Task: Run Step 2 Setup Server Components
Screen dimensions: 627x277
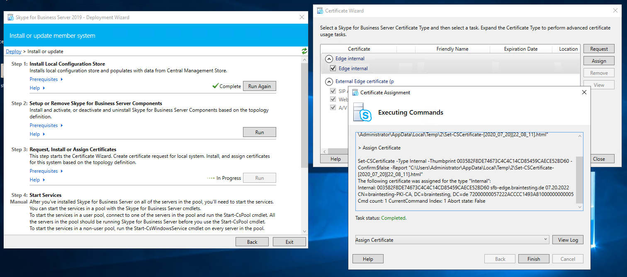Action: 259,132
